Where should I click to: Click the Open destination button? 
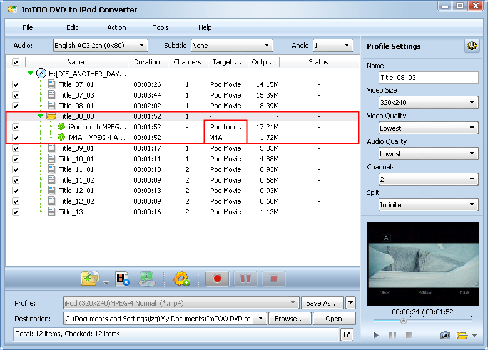point(333,319)
